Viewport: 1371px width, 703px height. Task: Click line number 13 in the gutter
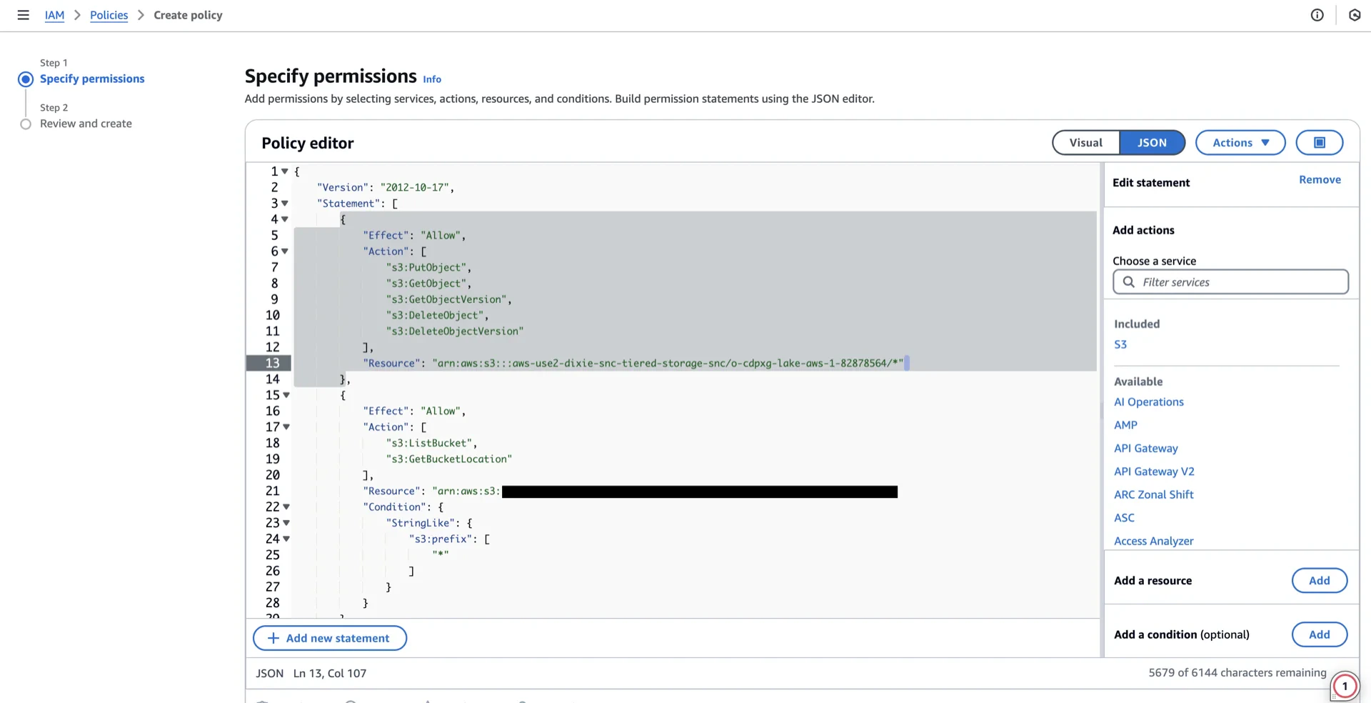(x=272, y=364)
